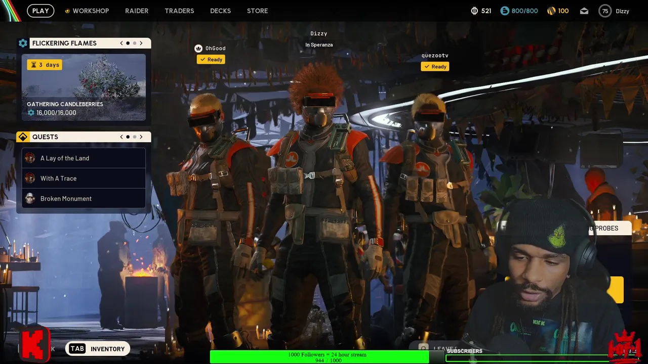Screen dimensions: 648x364
Task: Open quest Broken Monument
Action: (x=84, y=199)
